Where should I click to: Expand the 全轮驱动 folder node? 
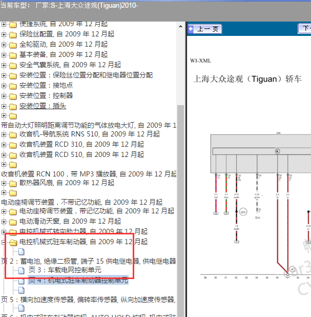[4, 45]
